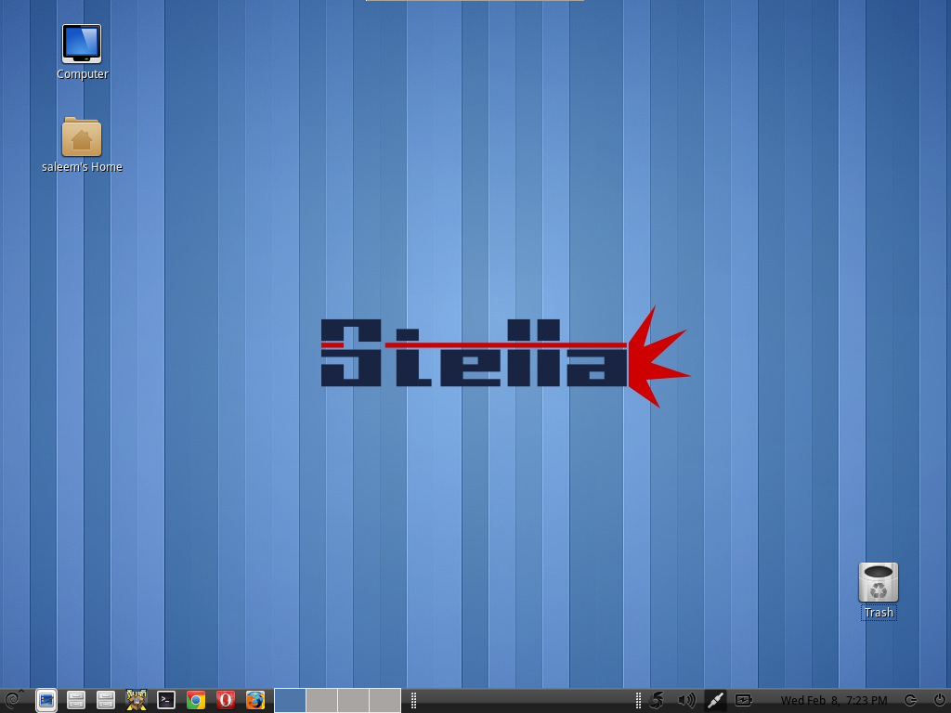Launch Google Chrome from the panel
951x713 pixels.
(x=195, y=700)
